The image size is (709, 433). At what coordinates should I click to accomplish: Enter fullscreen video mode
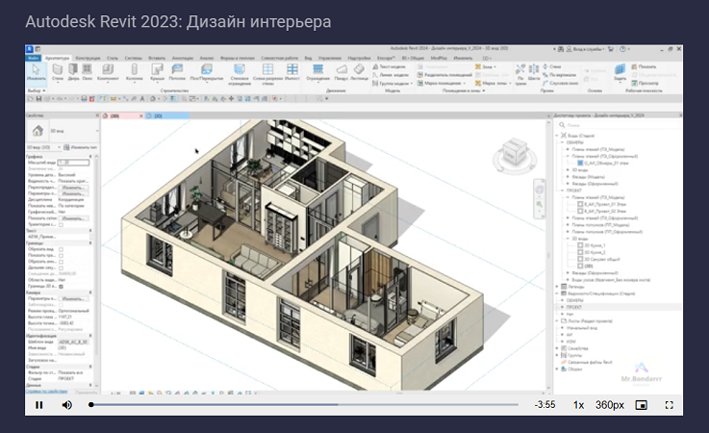click(x=670, y=405)
